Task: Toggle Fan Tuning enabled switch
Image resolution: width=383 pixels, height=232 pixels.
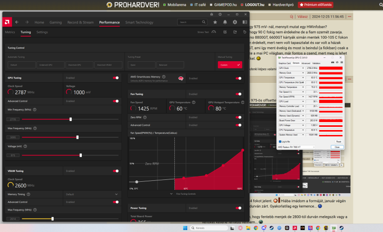Action: pos(238,94)
